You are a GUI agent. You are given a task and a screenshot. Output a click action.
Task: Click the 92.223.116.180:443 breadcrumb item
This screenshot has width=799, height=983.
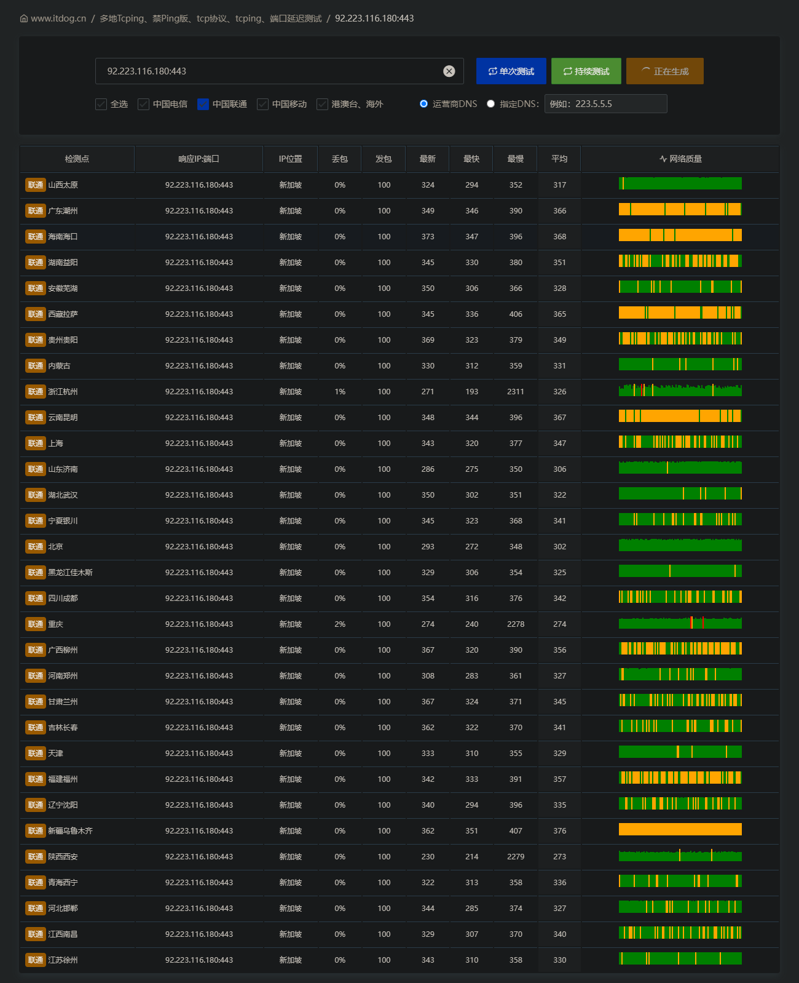pos(374,18)
